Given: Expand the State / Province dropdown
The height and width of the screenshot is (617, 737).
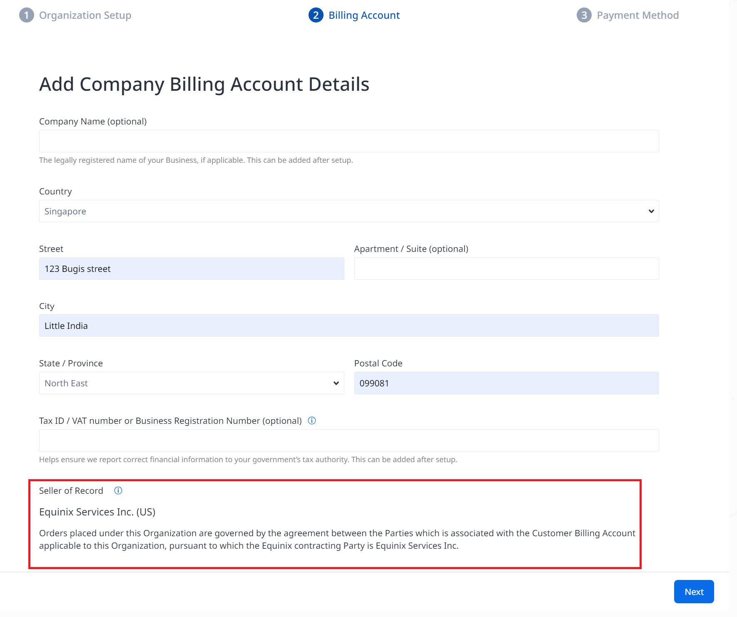Looking at the screenshot, I should click(192, 383).
